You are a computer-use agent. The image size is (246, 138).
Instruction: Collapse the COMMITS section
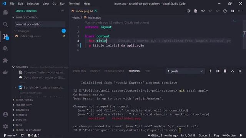(x=13, y=67)
